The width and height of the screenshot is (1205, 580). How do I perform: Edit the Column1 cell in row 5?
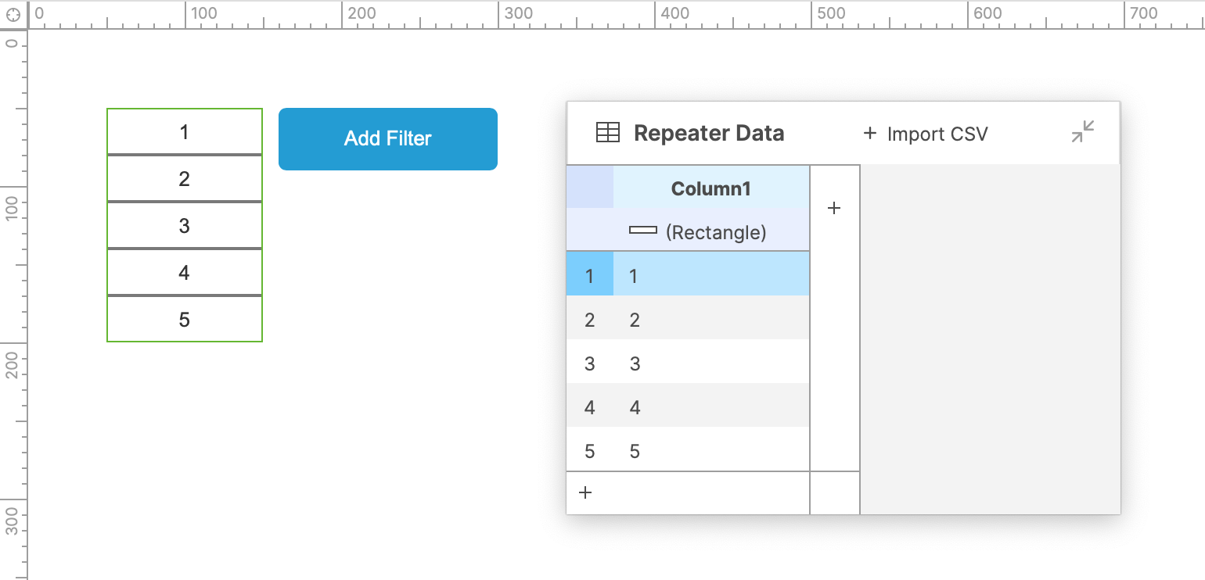[x=710, y=451]
